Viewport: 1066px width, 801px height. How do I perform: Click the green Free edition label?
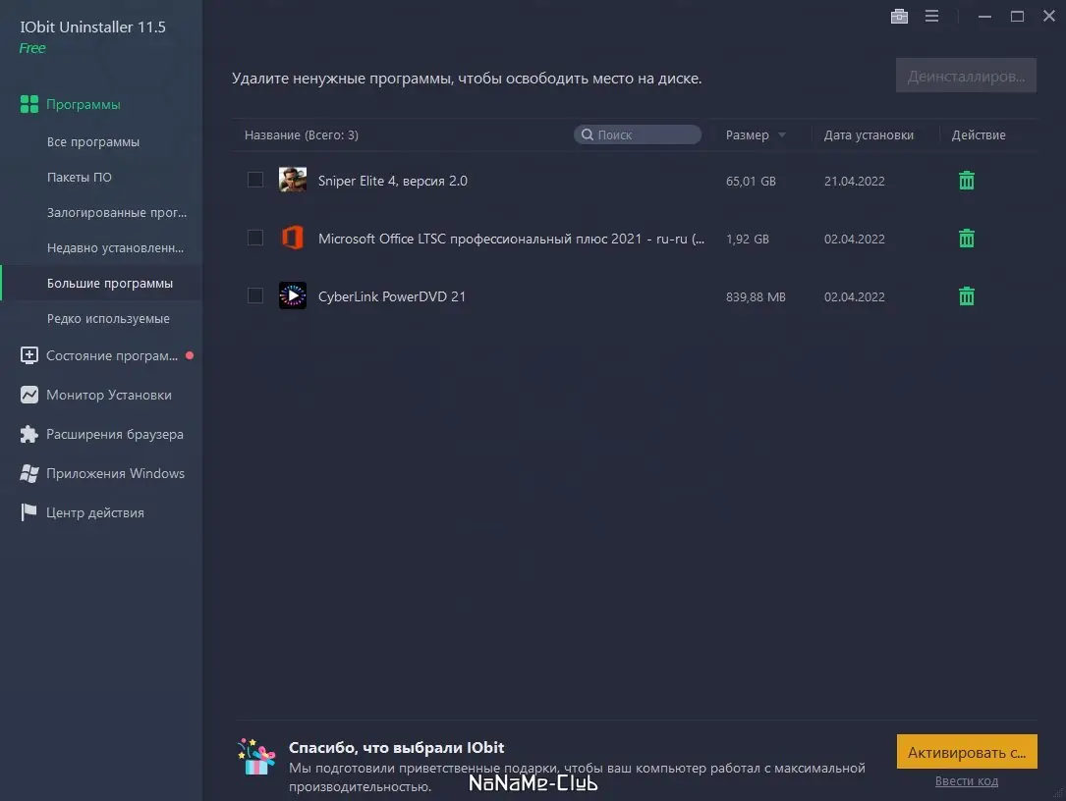click(32, 48)
